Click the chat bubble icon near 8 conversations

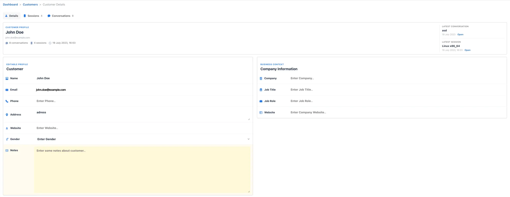pyautogui.click(x=7, y=43)
